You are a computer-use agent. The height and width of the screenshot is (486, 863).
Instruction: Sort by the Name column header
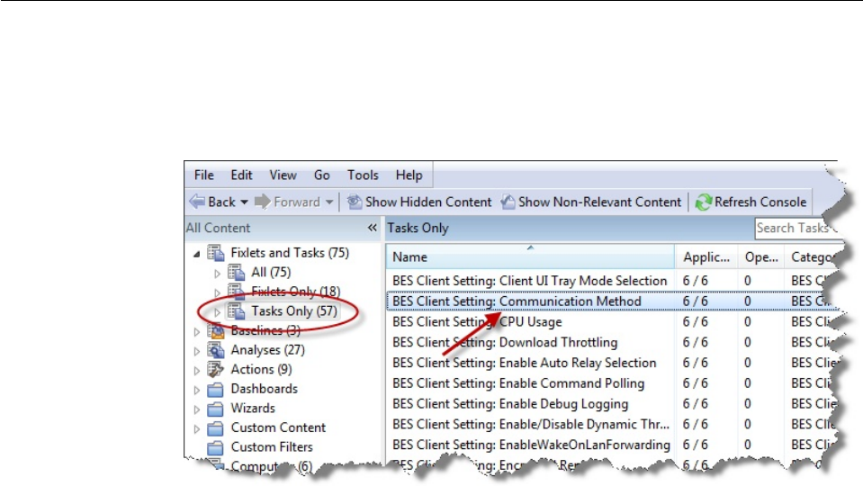(530, 257)
